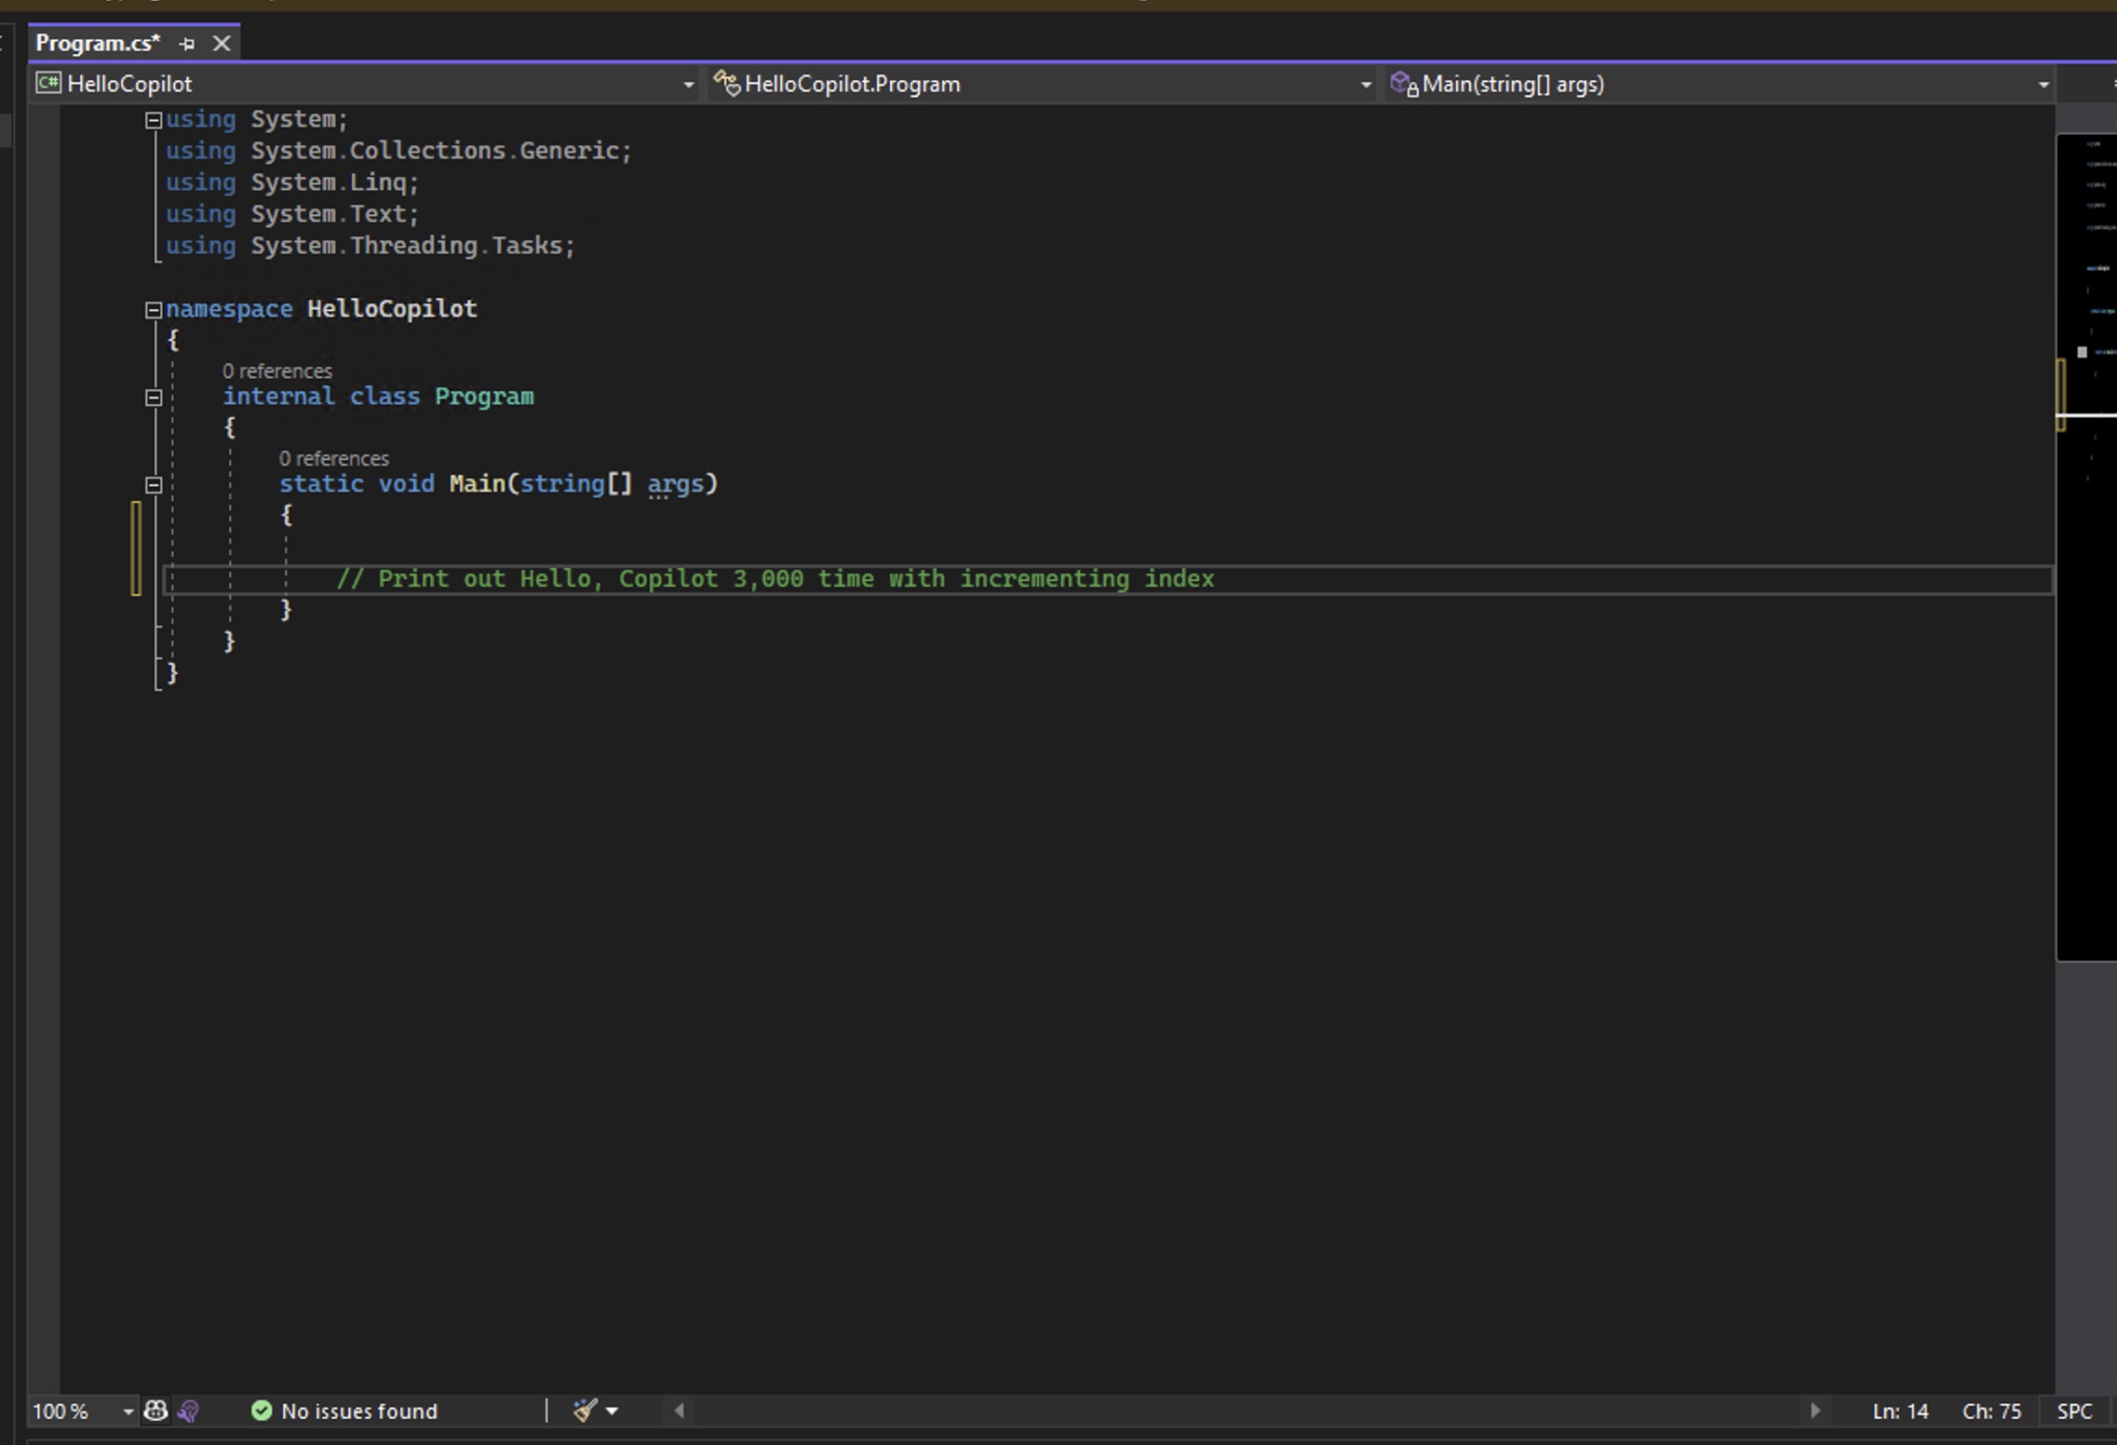Click on using System.Linq; line
Image resolution: width=2117 pixels, height=1445 pixels.
(292, 182)
